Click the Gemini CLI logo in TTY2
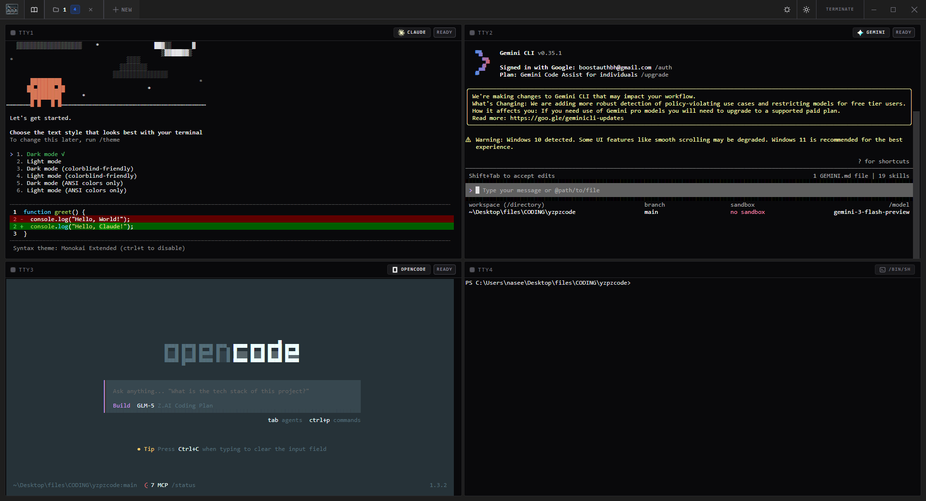The height and width of the screenshot is (501, 926). pyautogui.click(x=482, y=63)
